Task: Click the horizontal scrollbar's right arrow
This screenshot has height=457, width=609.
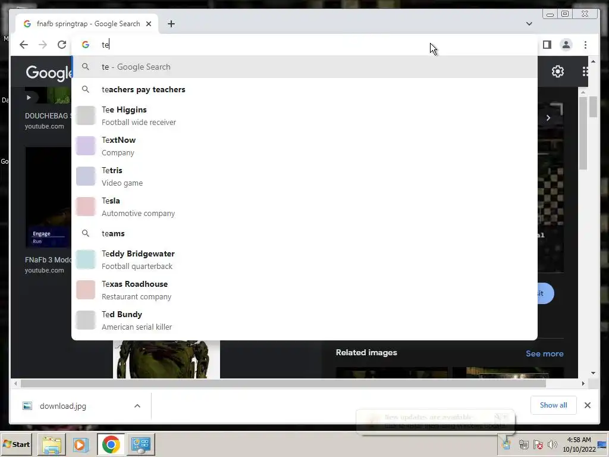Action: pyautogui.click(x=583, y=384)
